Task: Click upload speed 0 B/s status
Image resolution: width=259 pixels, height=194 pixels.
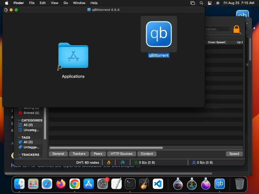Action: (203, 162)
